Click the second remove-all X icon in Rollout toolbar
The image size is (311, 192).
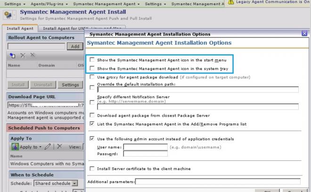[33, 55]
